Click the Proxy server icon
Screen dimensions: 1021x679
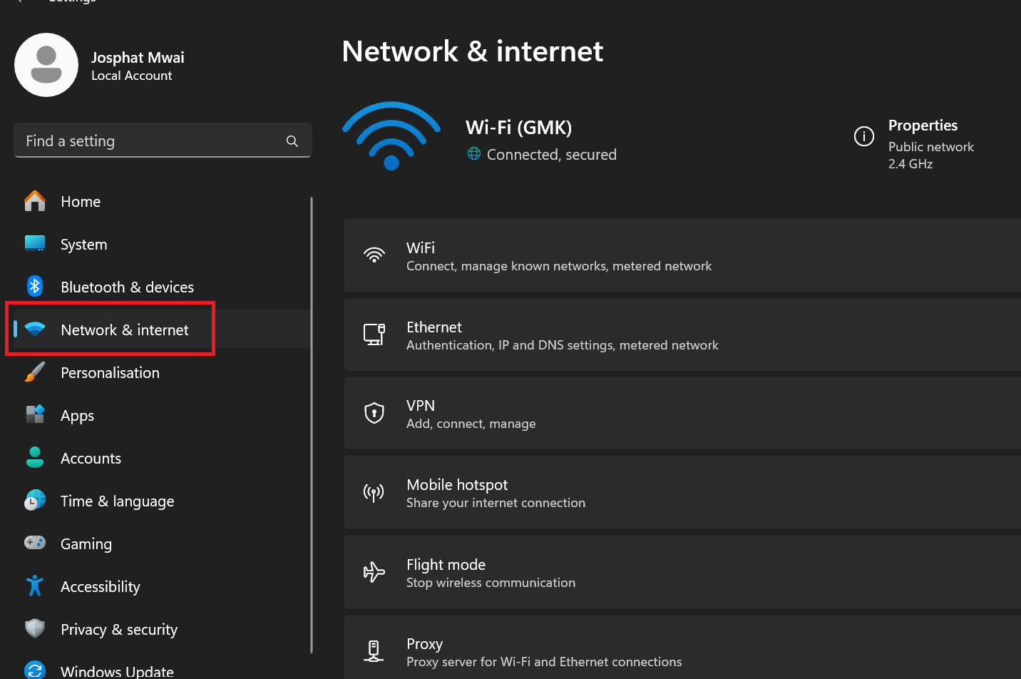coord(374,651)
